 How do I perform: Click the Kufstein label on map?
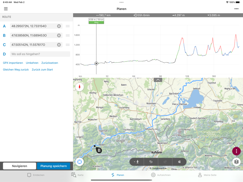point(157,153)
